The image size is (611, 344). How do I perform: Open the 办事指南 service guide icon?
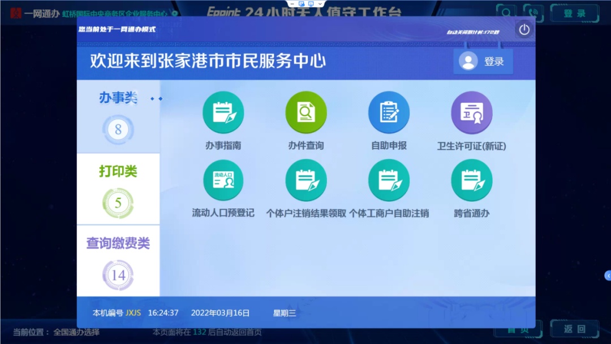click(x=223, y=112)
